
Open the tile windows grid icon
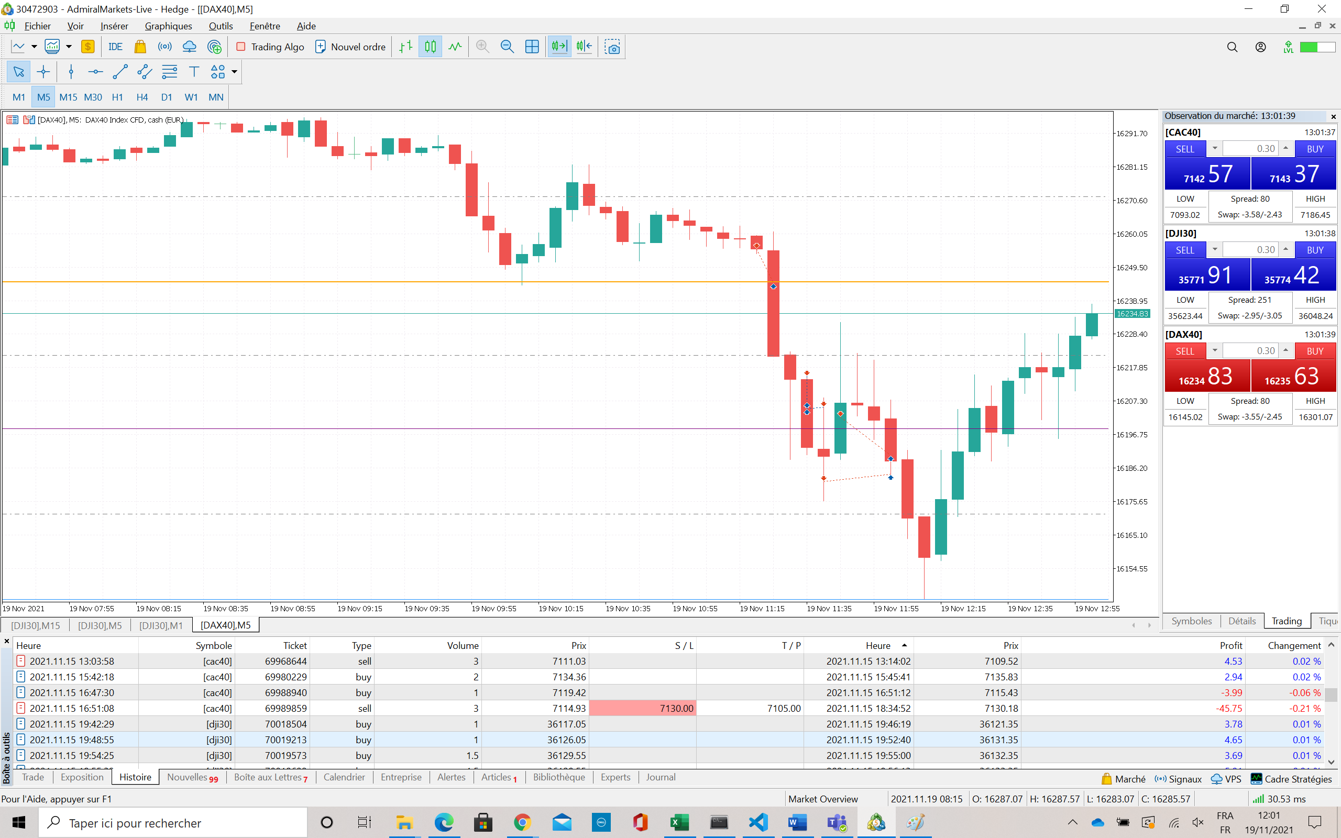click(x=532, y=47)
